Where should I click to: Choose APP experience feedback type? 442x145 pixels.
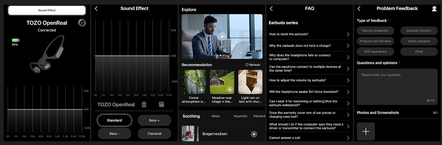[375, 52]
